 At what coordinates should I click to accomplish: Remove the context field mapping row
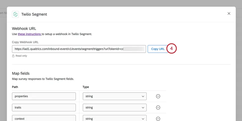[x=158, y=118]
